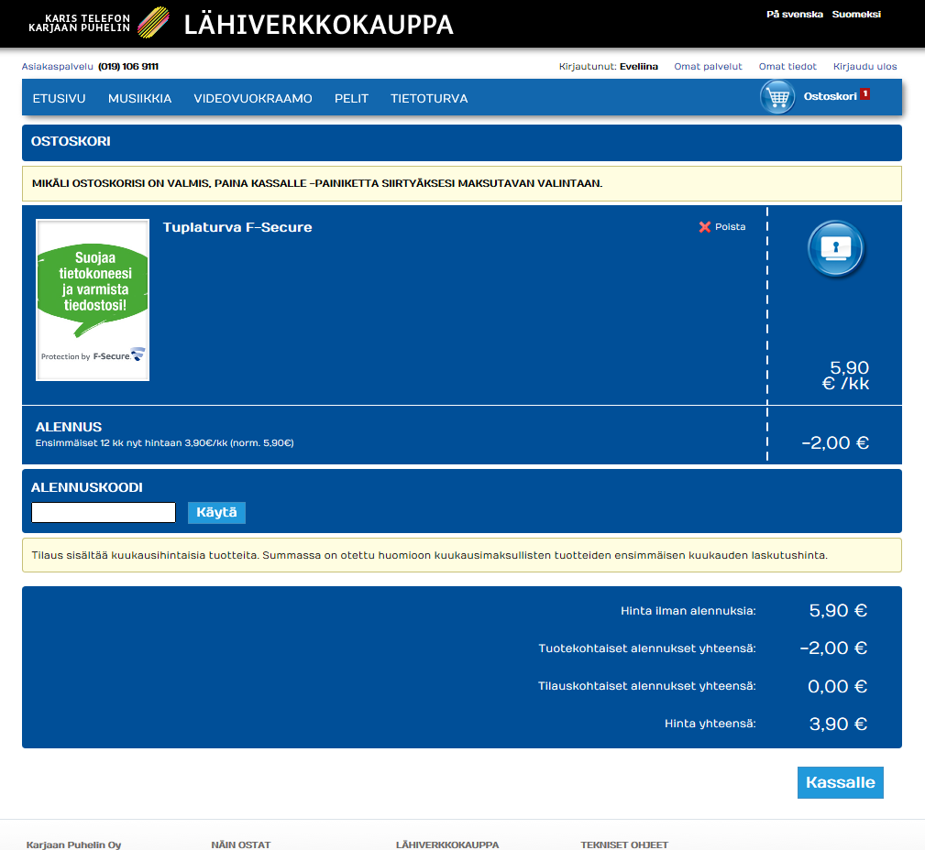Go to Videovuokraamo section
Image resolution: width=925 pixels, height=850 pixels.
[253, 98]
